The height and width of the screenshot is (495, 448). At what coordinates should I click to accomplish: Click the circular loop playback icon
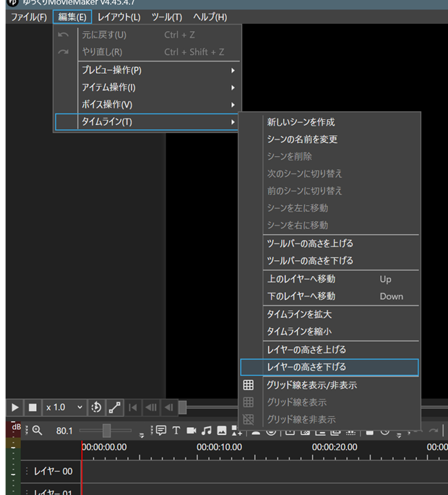pyautogui.click(x=97, y=408)
